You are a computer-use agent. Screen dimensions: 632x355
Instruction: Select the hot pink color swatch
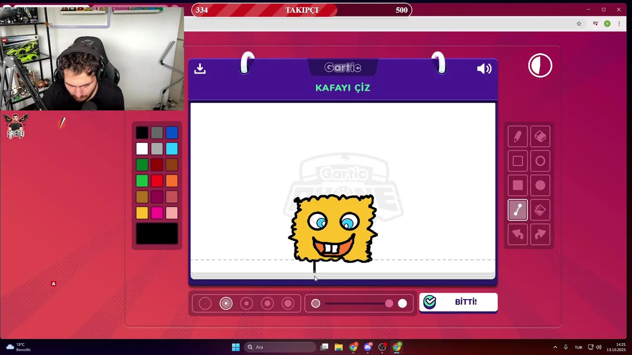point(157,213)
